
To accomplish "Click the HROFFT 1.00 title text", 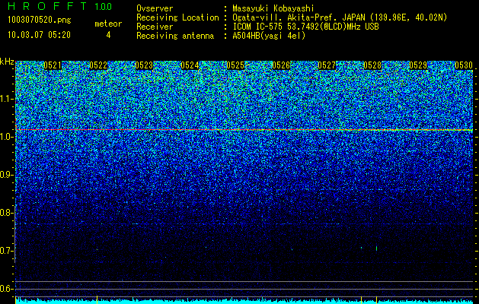I will tap(60, 6).
